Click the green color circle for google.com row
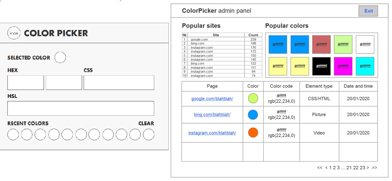392x181 pixels. coord(253,98)
